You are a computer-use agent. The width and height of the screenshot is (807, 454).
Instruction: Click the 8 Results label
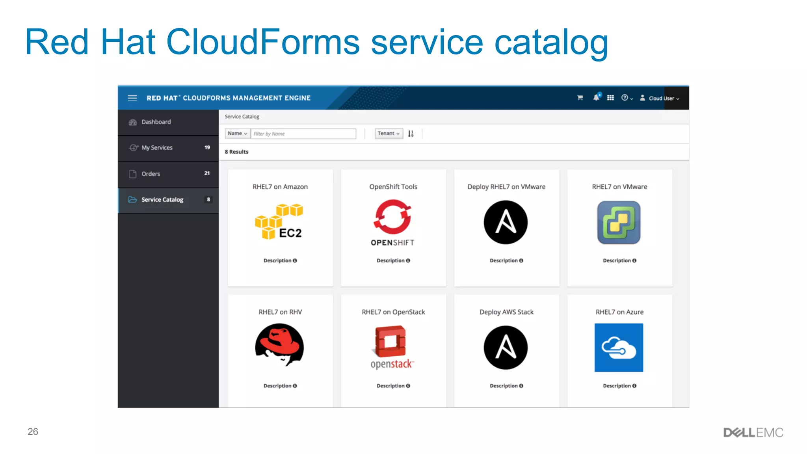pyautogui.click(x=236, y=152)
